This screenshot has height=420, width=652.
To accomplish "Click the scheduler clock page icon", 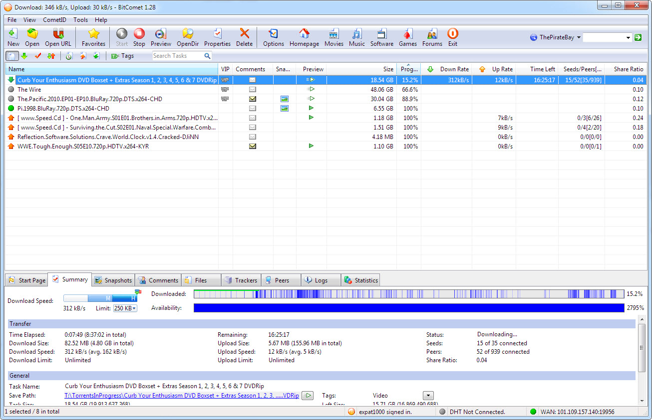I will (69, 56).
